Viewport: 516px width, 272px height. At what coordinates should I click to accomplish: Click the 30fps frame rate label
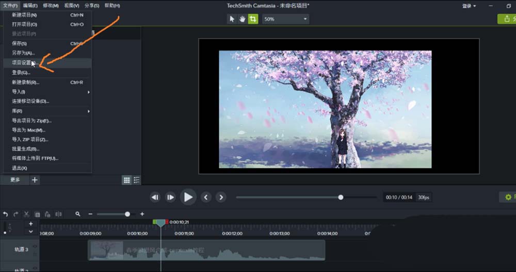point(424,197)
